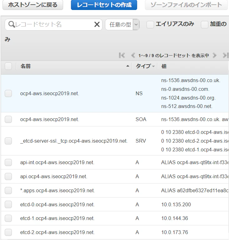Click IP value 10.0.173.76
This screenshot has height=240, width=229.
(175, 232)
